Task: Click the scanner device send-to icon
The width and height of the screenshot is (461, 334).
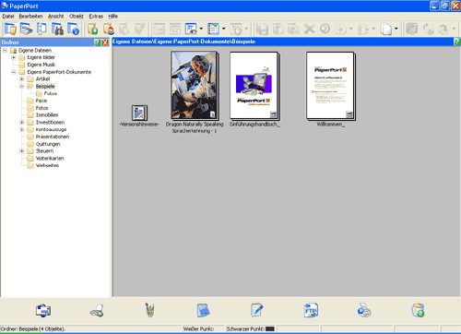Action: point(97,310)
